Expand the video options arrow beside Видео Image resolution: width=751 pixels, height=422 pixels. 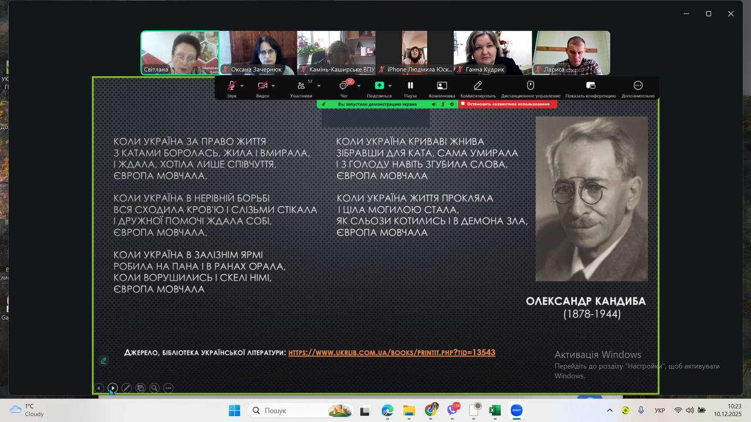[273, 86]
